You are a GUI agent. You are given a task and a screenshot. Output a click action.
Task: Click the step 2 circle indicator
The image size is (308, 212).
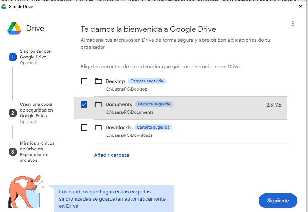click(x=13, y=113)
